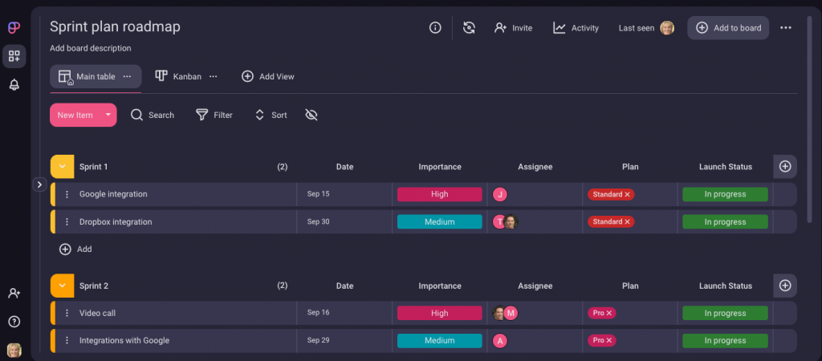822x361 pixels.
Task: Open the Activity log
Action: click(x=576, y=28)
